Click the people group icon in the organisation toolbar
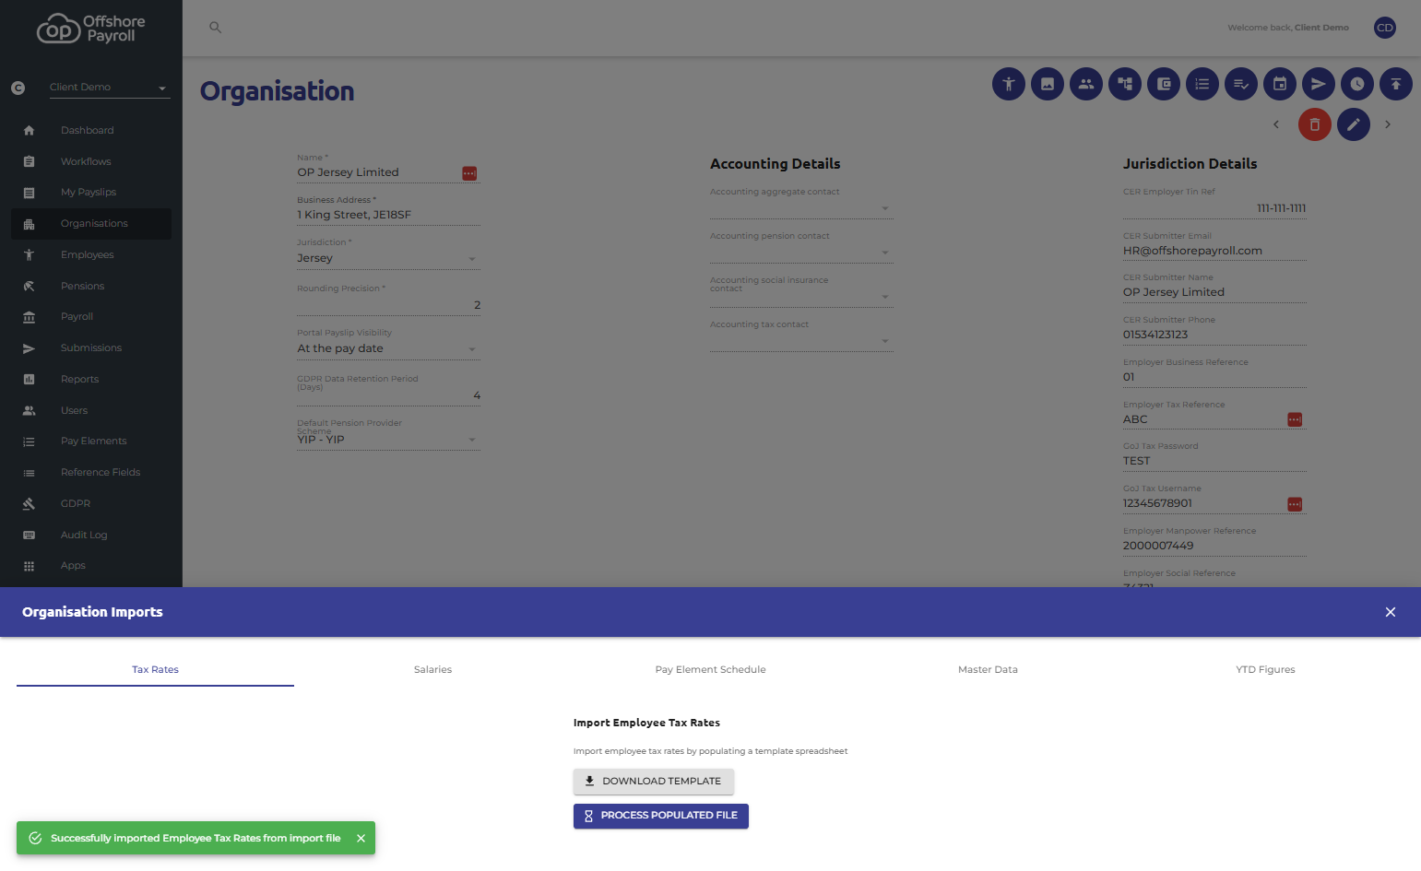 tap(1086, 84)
